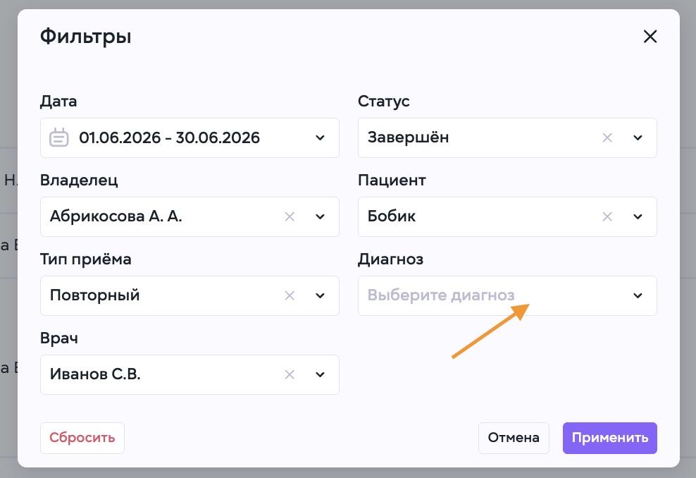
Task: Click the calendar icon in Дата field
Action: pos(59,137)
